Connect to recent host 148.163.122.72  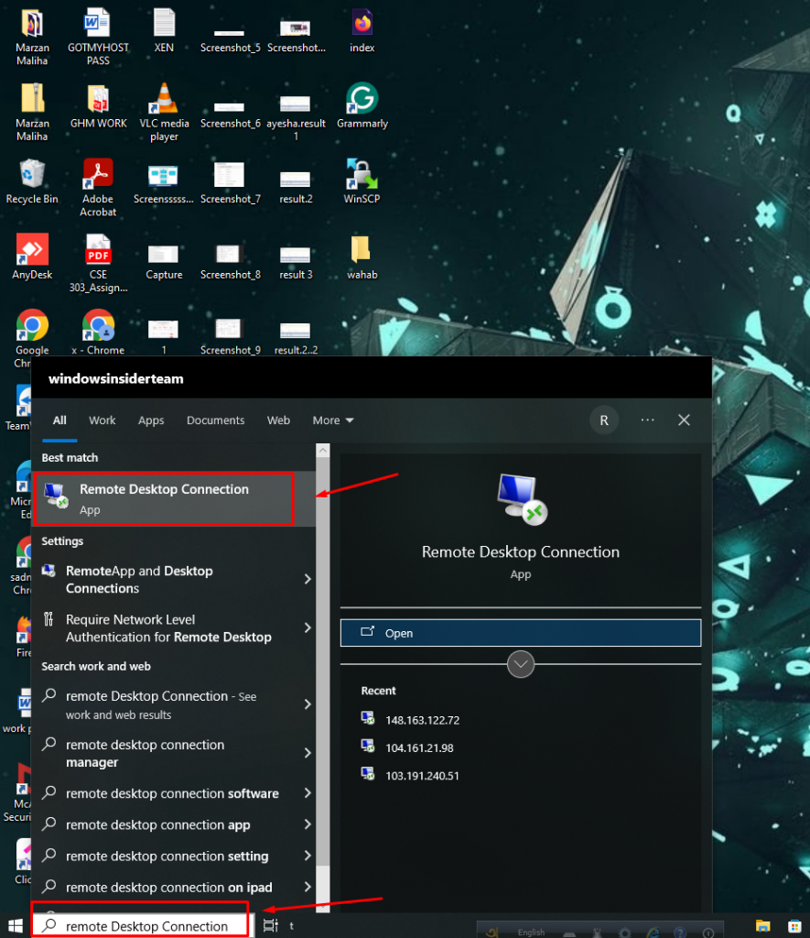click(422, 720)
